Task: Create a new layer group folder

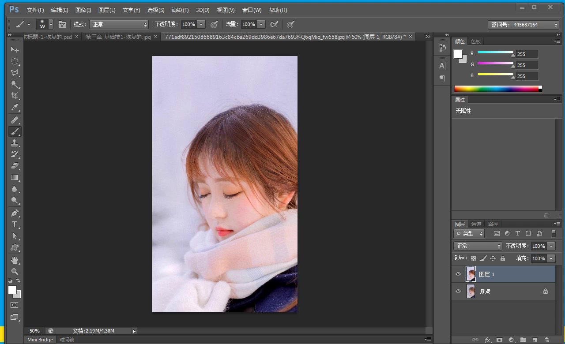Action: (x=523, y=340)
